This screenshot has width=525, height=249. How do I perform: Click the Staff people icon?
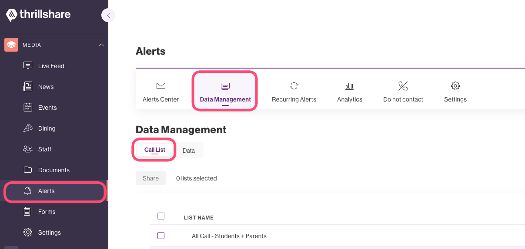point(28,149)
